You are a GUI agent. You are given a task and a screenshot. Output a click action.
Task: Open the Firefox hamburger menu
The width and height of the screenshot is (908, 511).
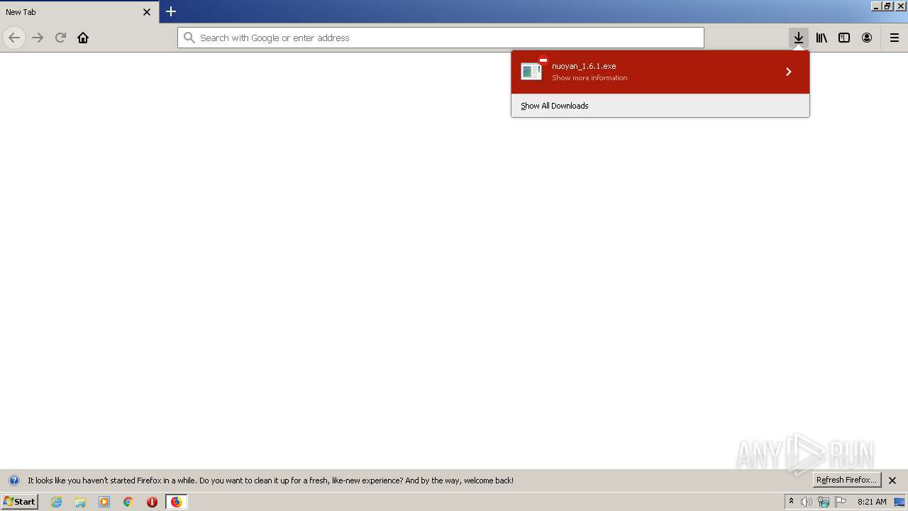(x=895, y=38)
